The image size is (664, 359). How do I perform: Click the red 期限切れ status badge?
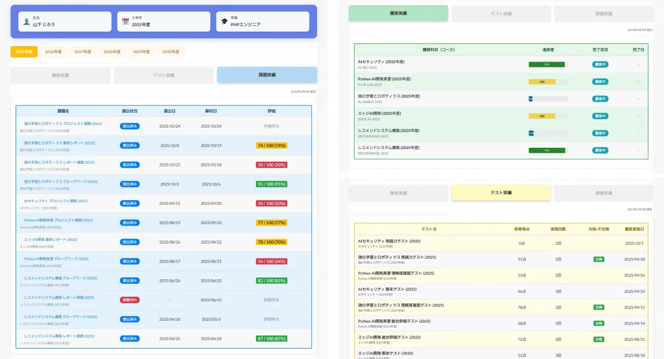pos(130,300)
